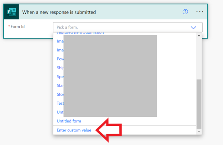The width and height of the screenshot is (223, 145).
Task: Click the dropdown list scrollbar thumb
Action: point(199,104)
